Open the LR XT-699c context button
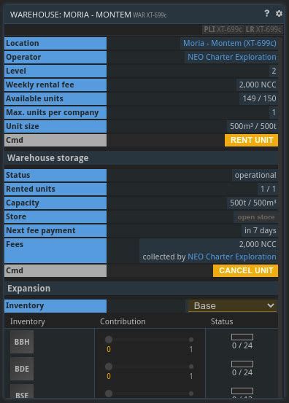 (263, 30)
